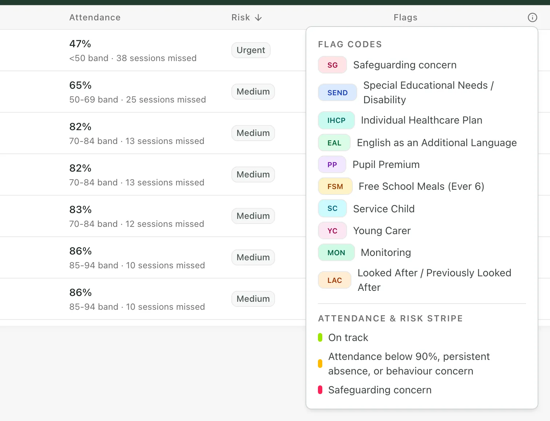Click the Attendance column header
This screenshot has width=550, height=421.
(x=95, y=17)
